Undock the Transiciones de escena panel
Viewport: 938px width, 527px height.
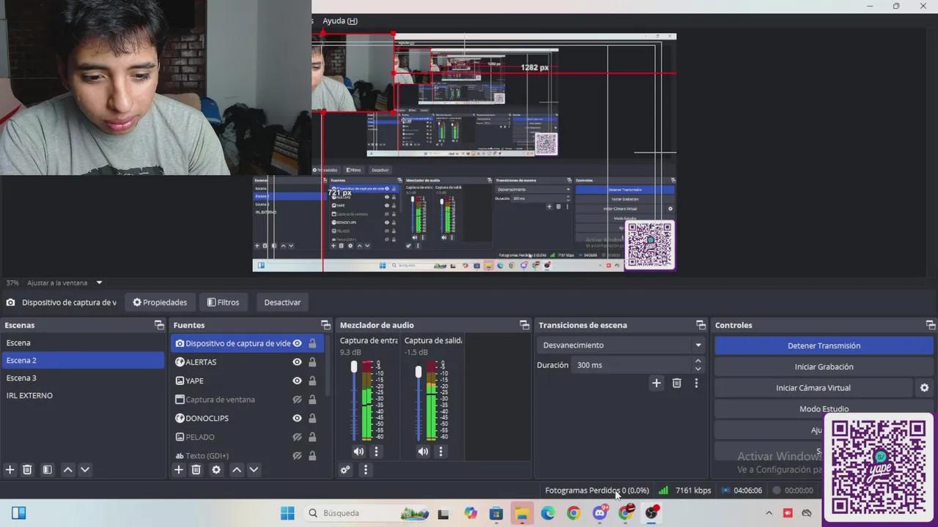701,325
